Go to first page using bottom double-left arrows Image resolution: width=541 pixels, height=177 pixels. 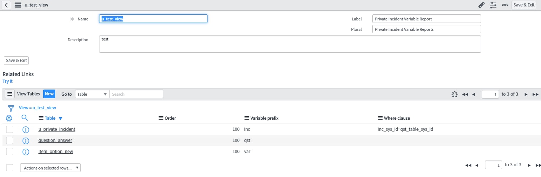click(x=468, y=165)
